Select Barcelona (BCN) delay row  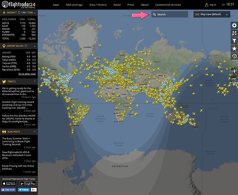pyautogui.click(x=19, y=70)
